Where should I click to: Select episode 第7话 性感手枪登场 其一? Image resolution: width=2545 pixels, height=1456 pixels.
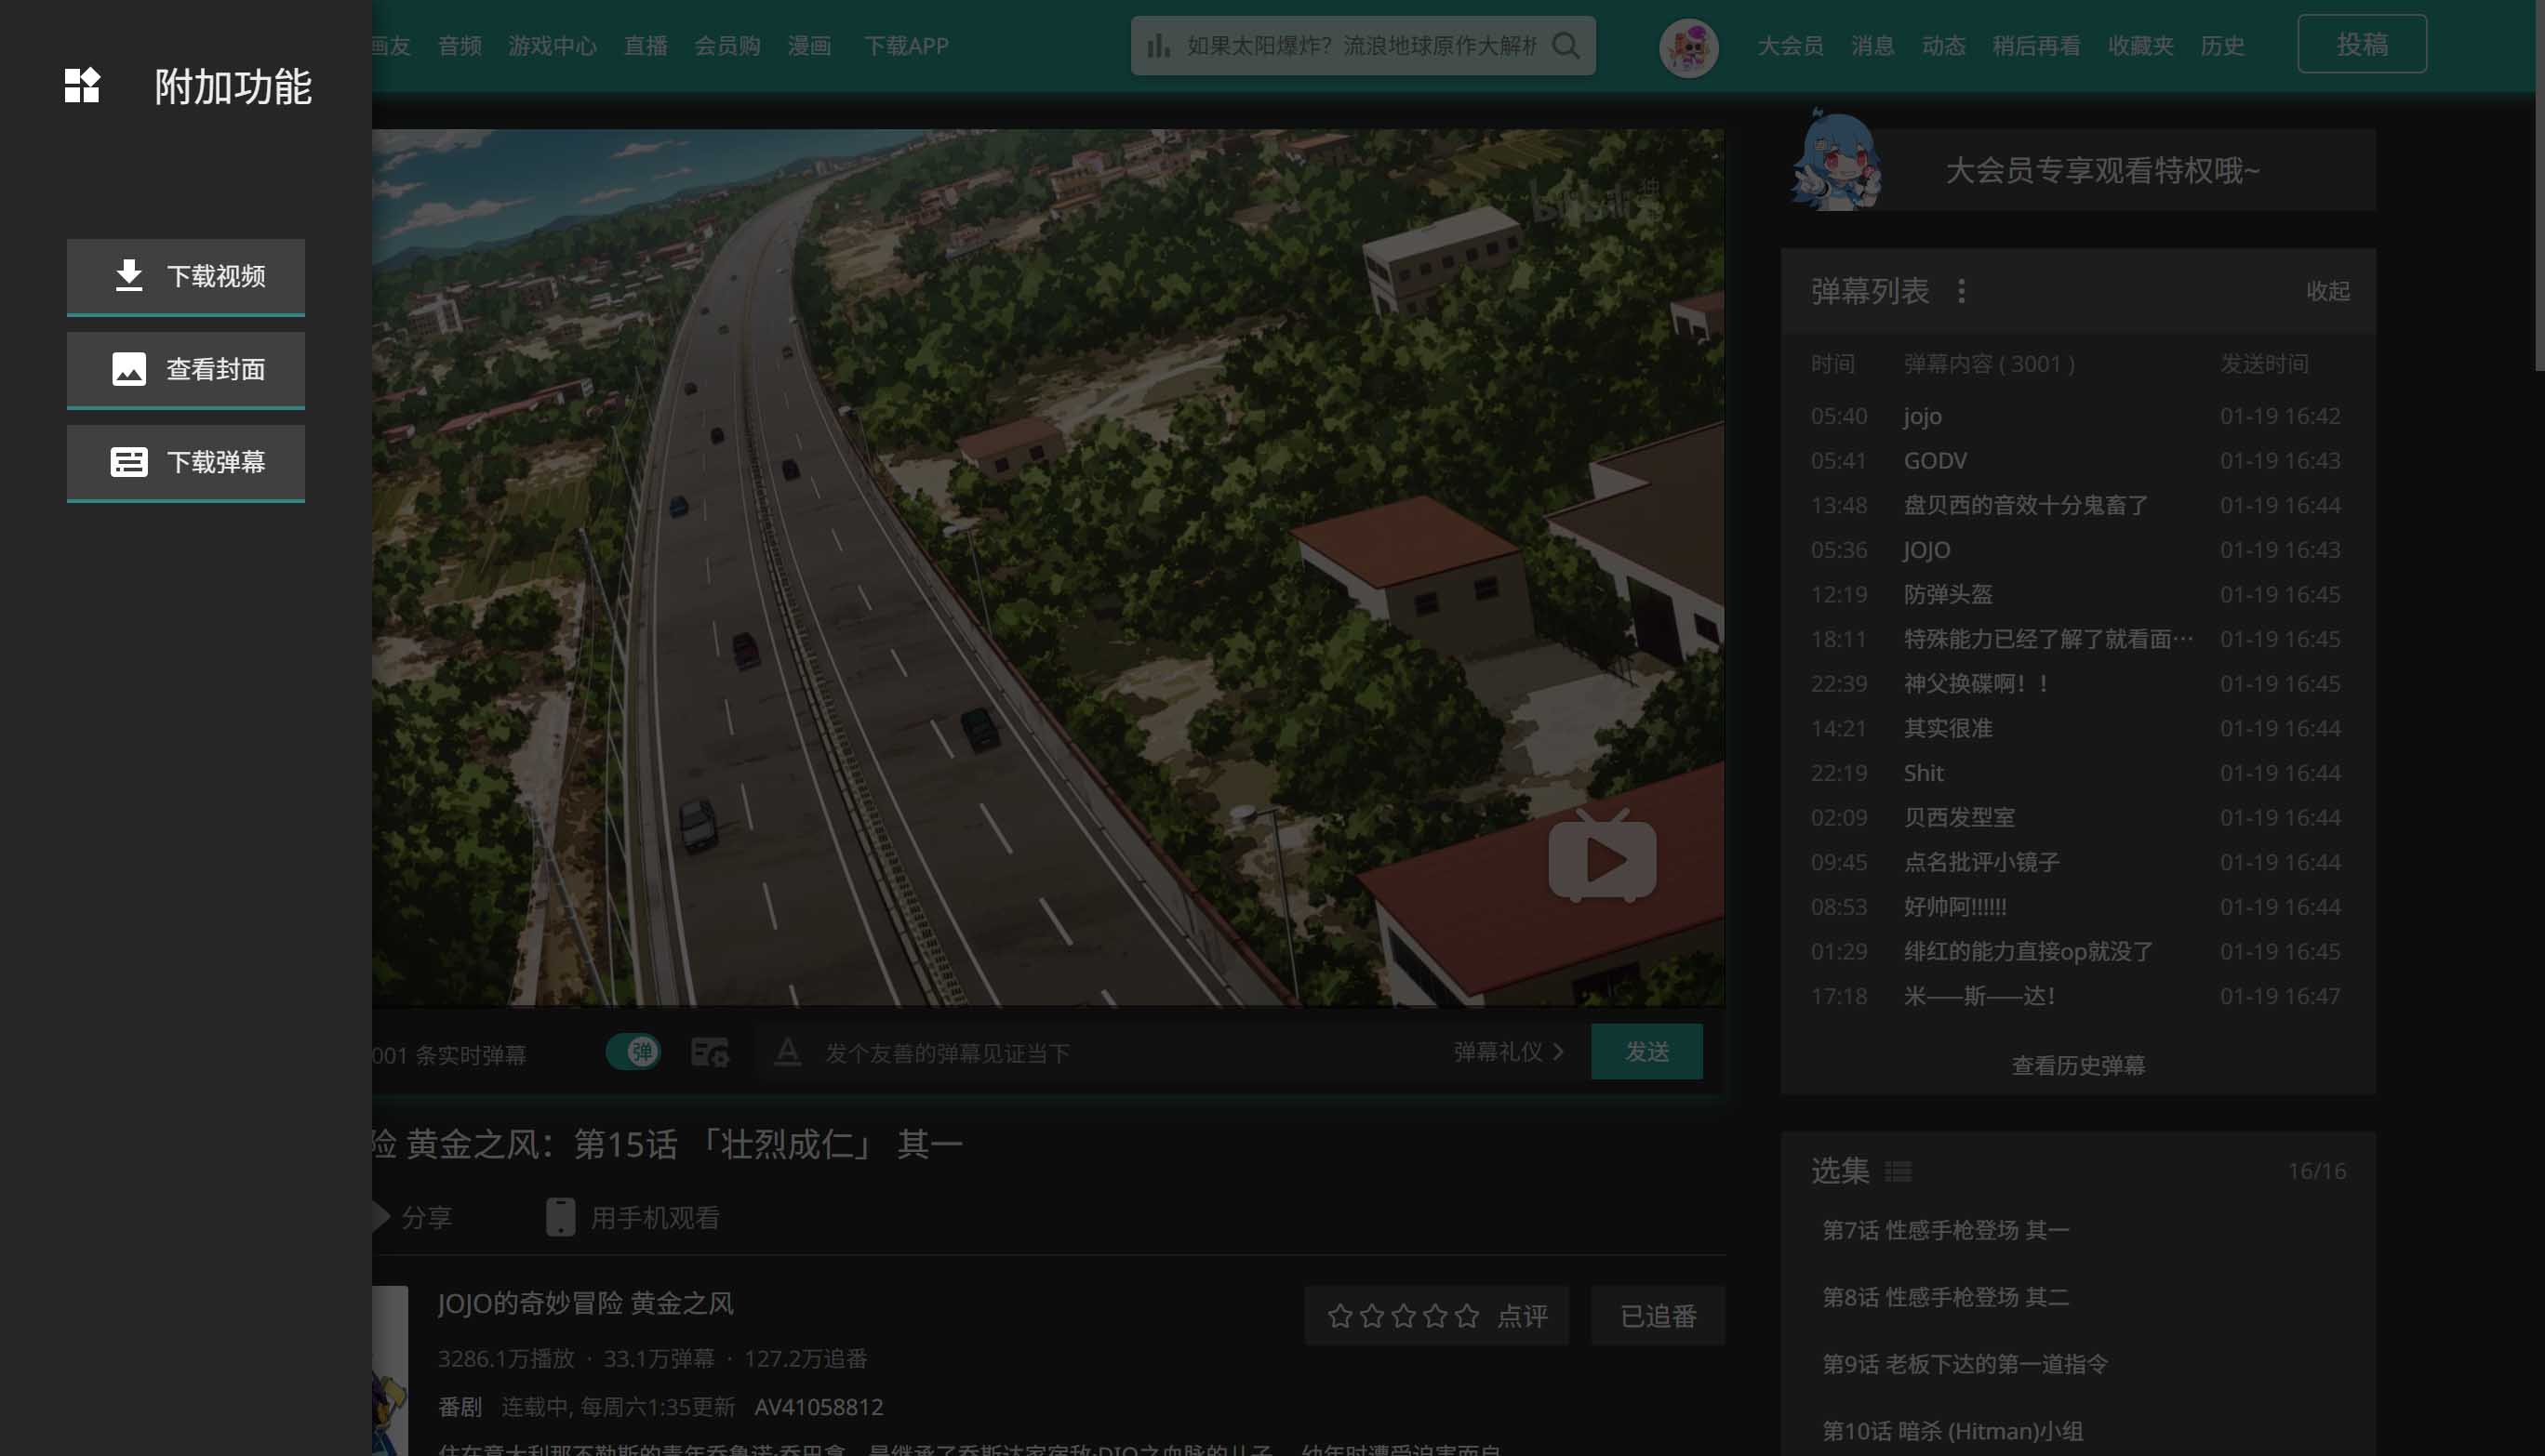click(1945, 1230)
